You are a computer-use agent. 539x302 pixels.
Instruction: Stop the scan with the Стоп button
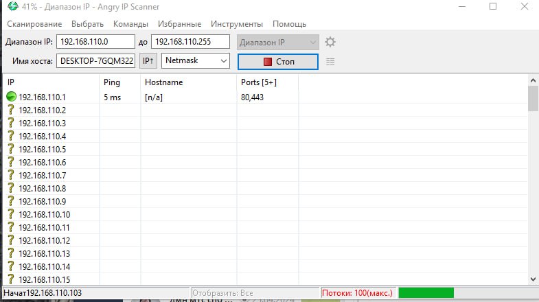278,62
